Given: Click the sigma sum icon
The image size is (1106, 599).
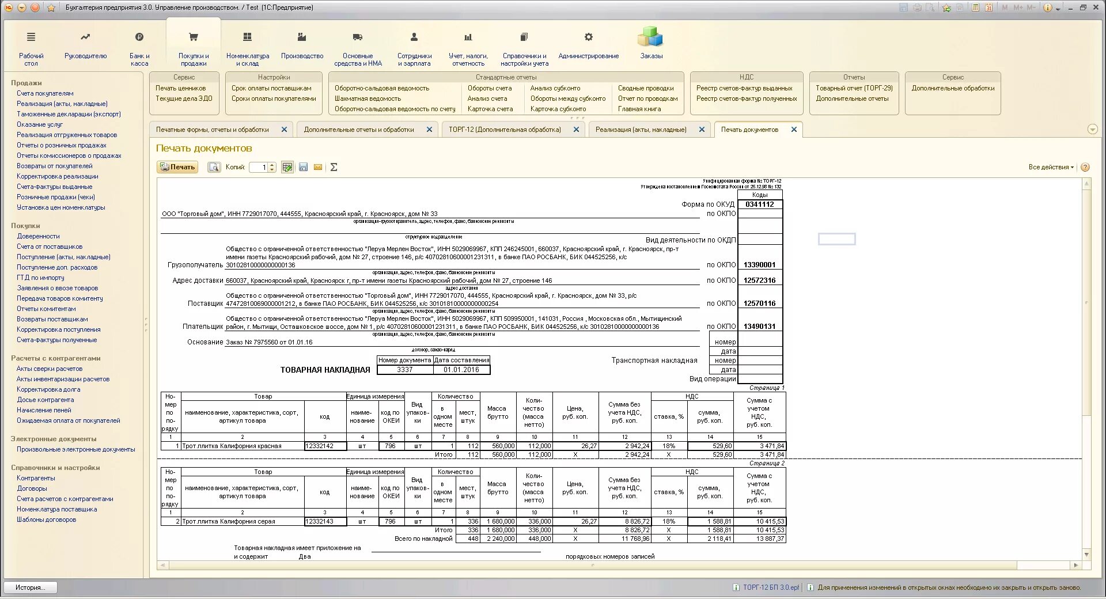Looking at the screenshot, I should click(334, 167).
